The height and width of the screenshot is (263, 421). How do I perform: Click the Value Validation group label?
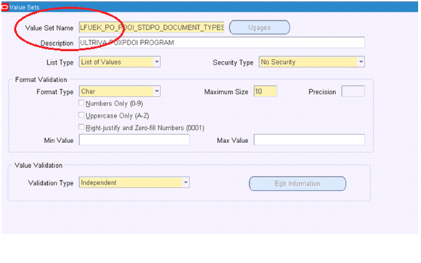38,166
